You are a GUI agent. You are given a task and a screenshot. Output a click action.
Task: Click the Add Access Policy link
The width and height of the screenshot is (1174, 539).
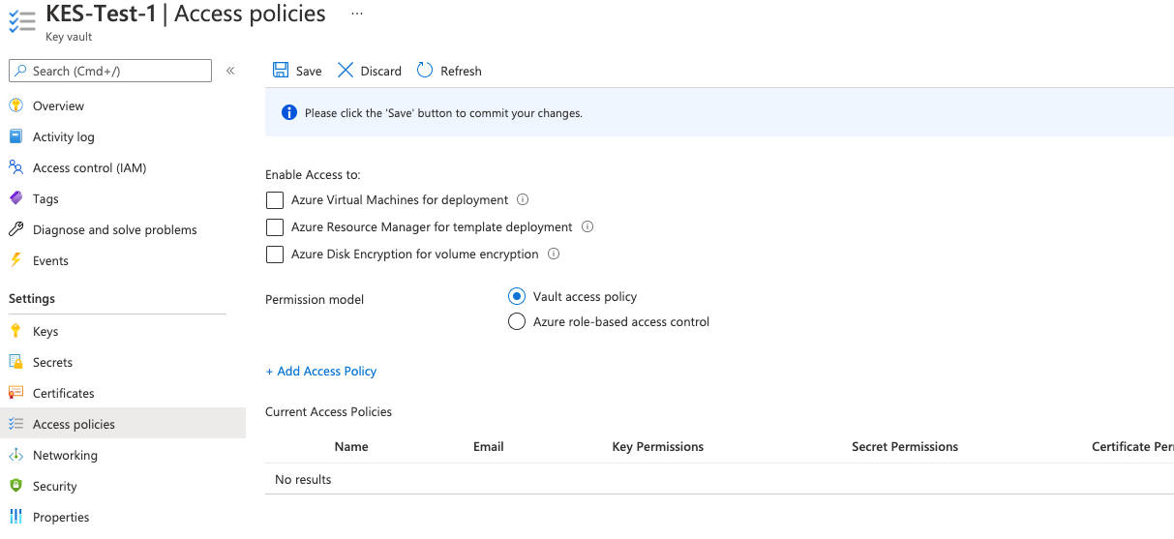tap(321, 372)
